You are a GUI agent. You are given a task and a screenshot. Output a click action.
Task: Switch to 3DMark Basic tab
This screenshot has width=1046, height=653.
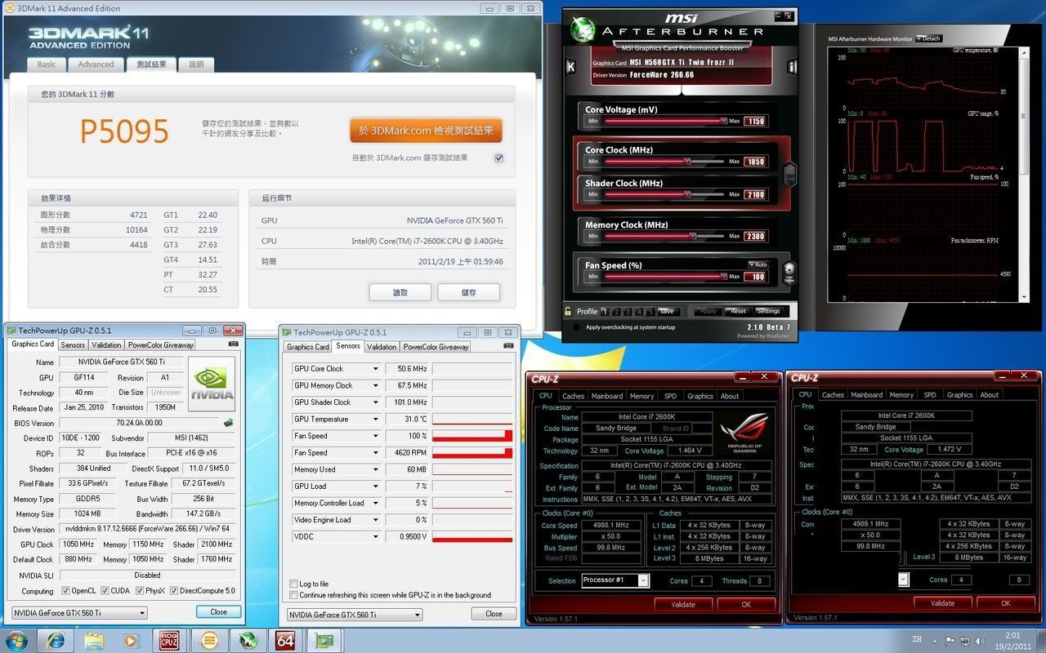click(47, 64)
